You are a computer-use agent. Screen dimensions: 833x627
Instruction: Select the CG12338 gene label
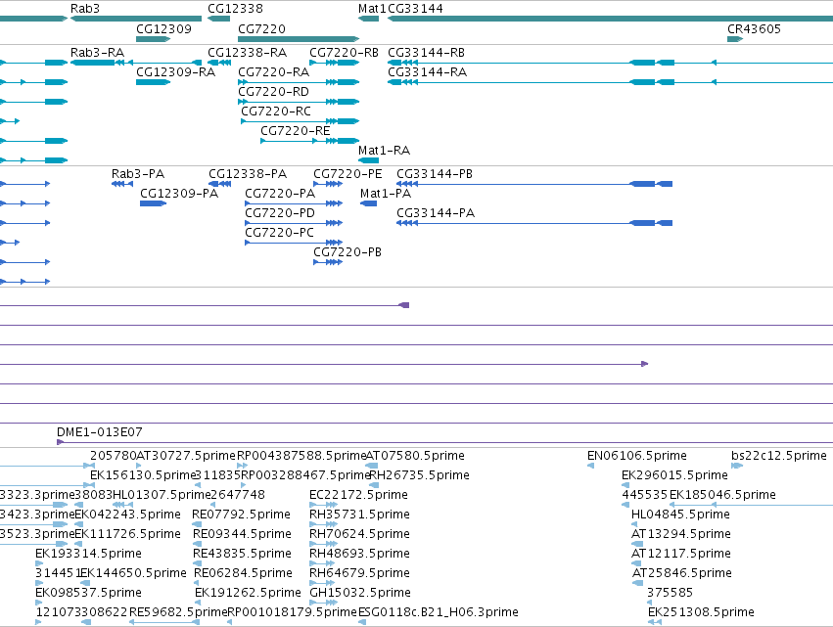click(x=235, y=9)
